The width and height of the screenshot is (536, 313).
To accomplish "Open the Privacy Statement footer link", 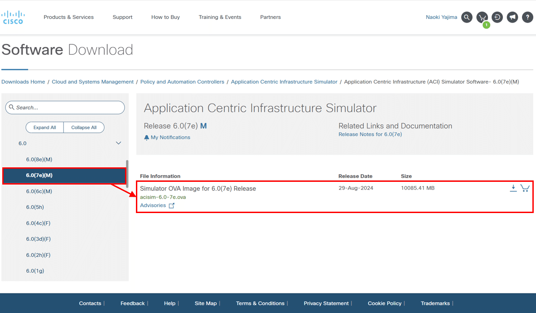I will 326,303.
